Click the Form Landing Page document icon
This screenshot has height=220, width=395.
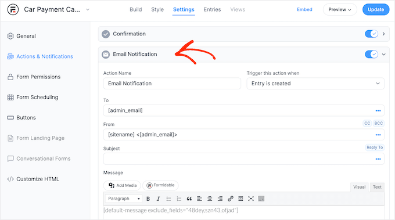[x=10, y=138]
